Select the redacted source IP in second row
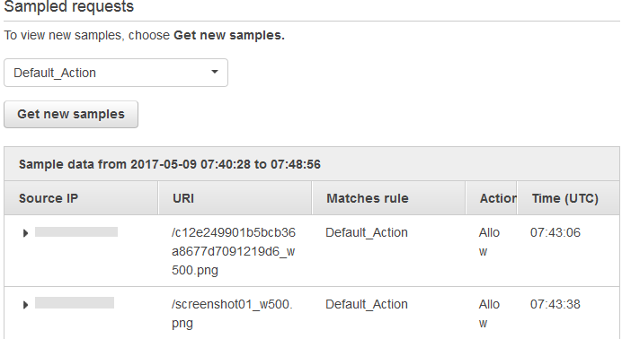This screenshot has height=339, width=622. 75,303
